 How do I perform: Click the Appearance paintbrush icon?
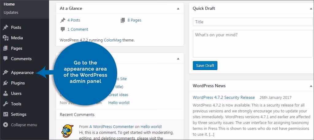point(6,72)
